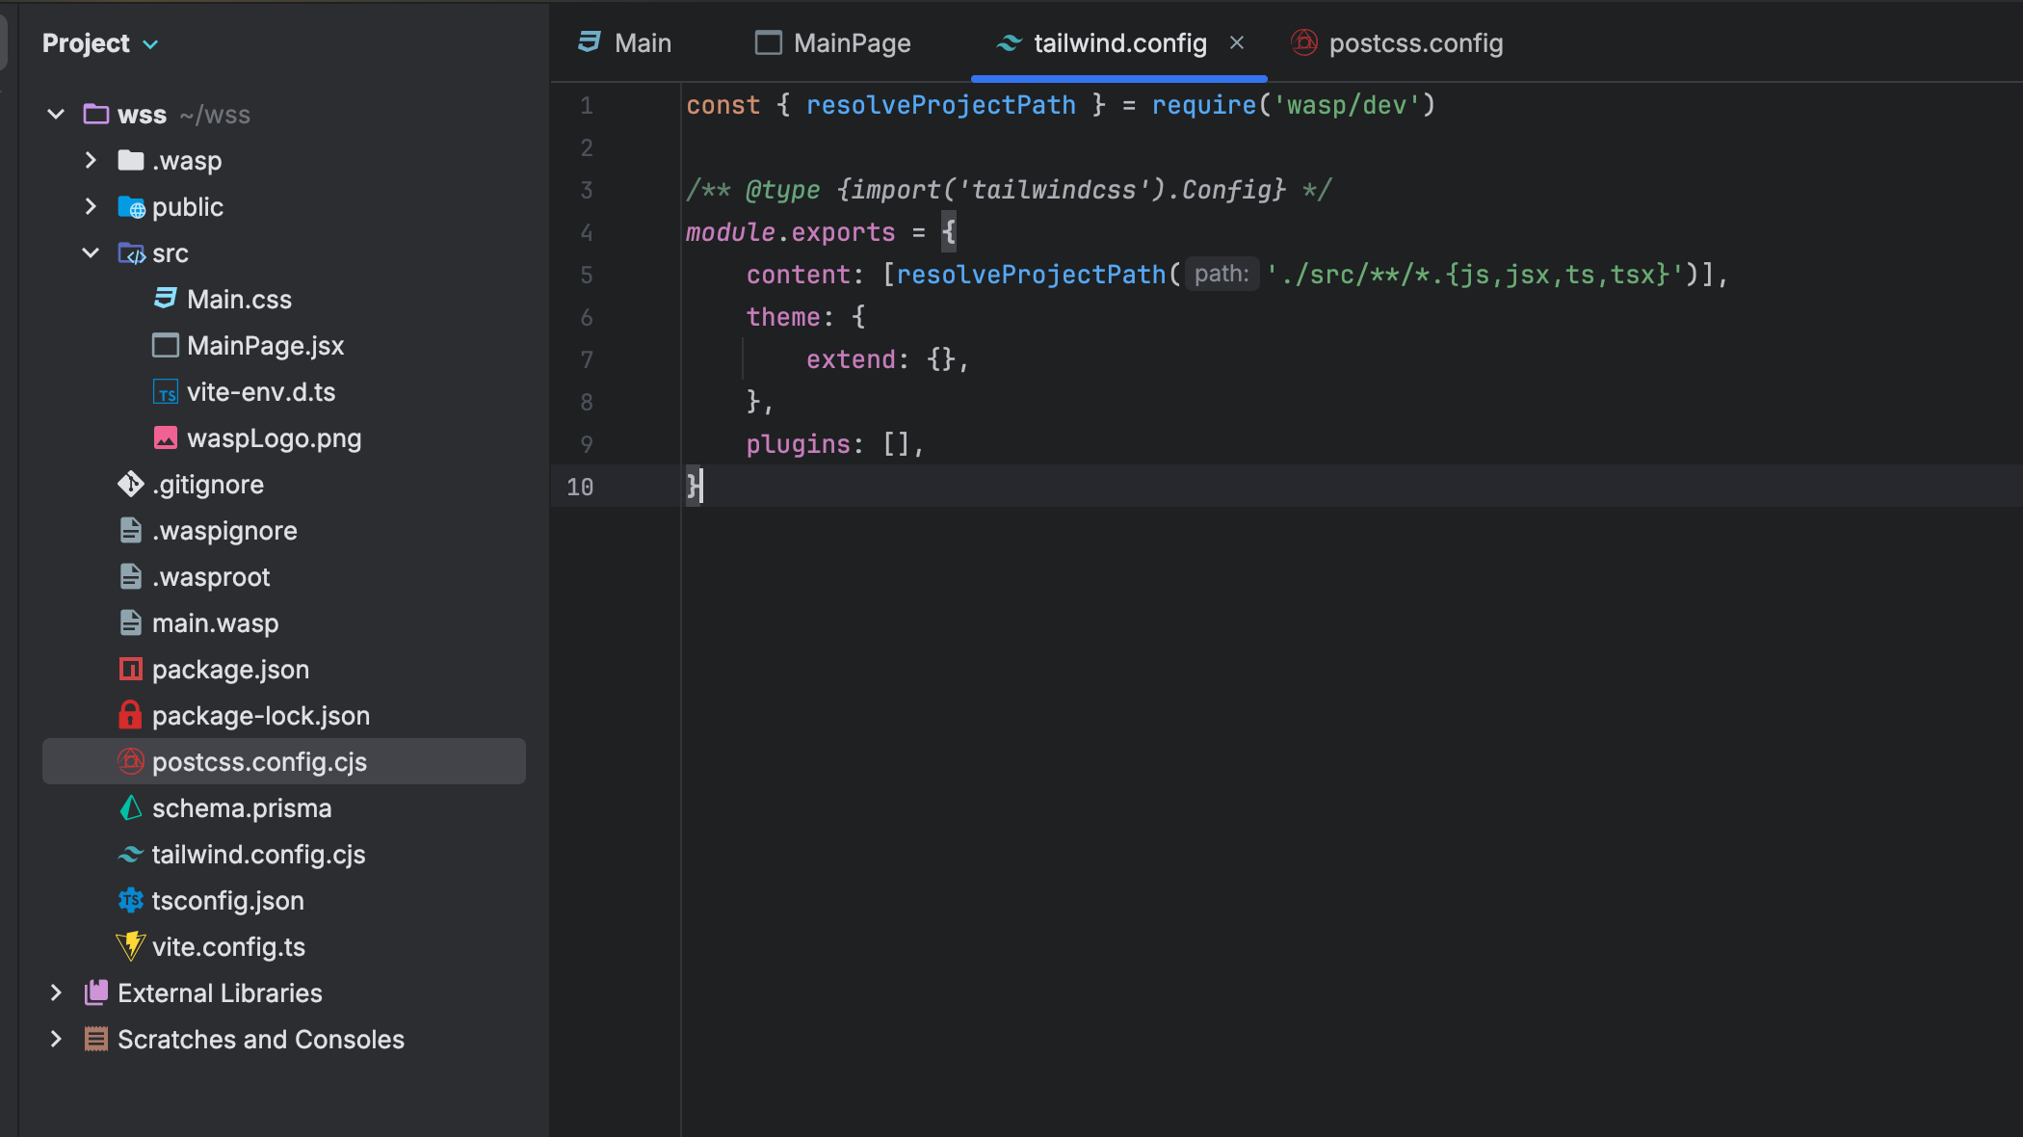Click the theme key on line 6
This screenshot has width=2023, height=1137.
(x=782, y=317)
